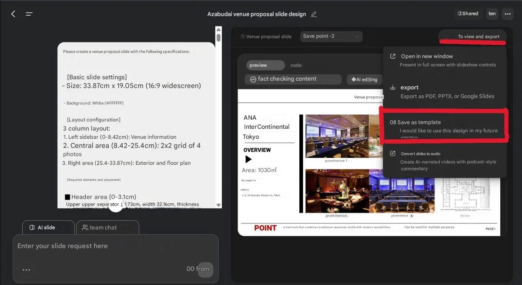Click the back arrow icon
Image resolution: width=522 pixels, height=285 pixels.
(x=13, y=14)
